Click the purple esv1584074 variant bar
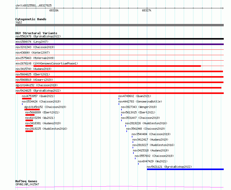 [x=119, y=44]
